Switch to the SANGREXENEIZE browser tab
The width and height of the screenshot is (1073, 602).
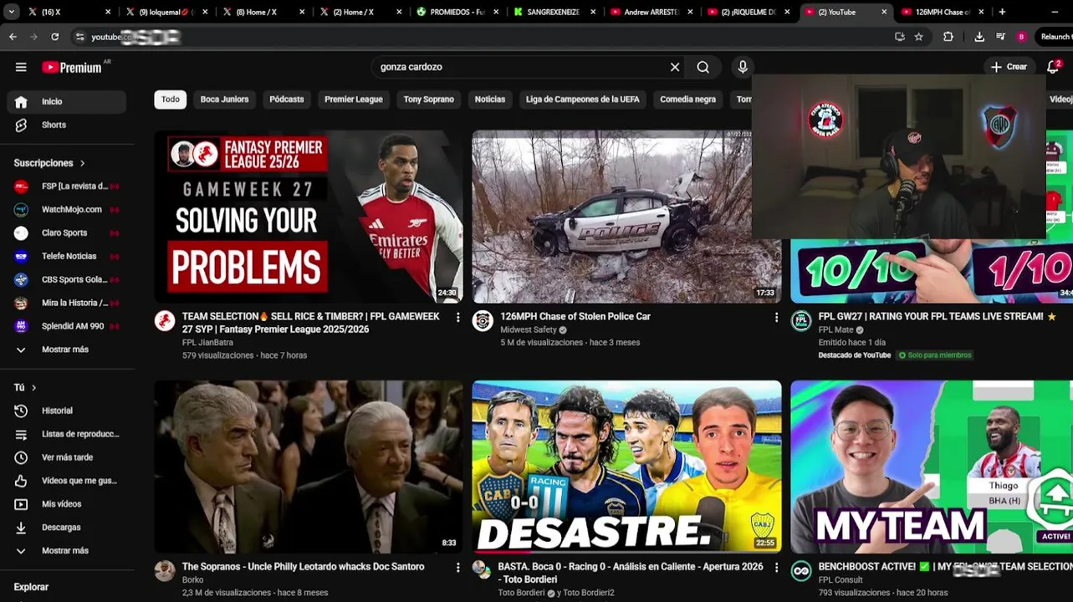click(554, 12)
